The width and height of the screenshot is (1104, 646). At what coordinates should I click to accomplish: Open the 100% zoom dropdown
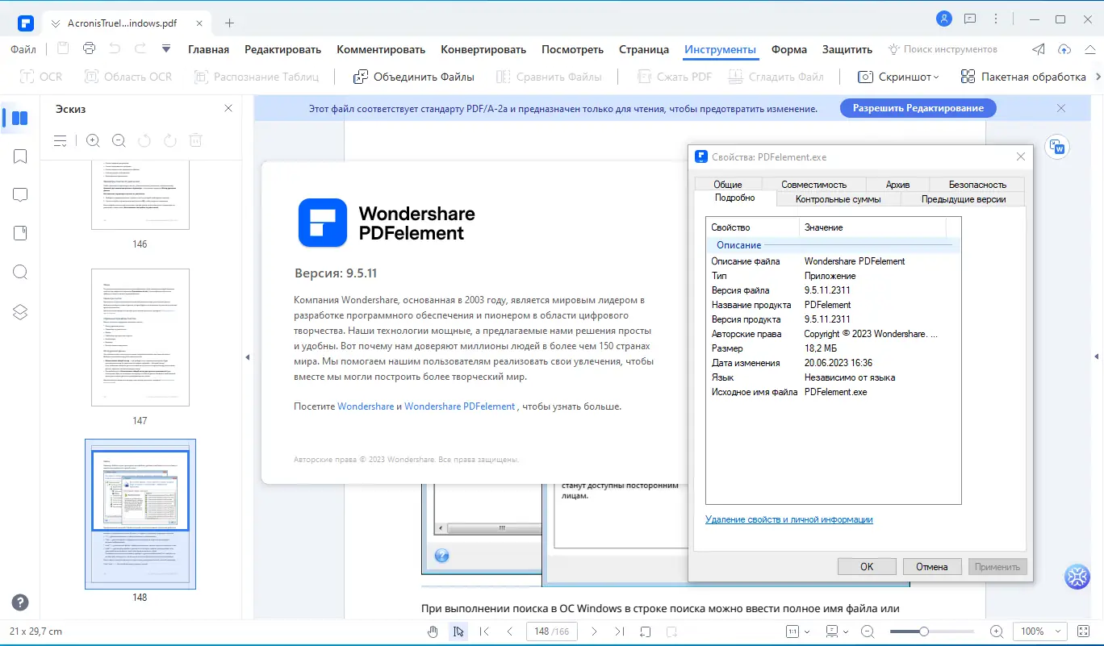tap(1039, 631)
